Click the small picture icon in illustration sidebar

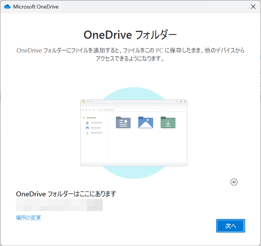[x=87, y=128]
